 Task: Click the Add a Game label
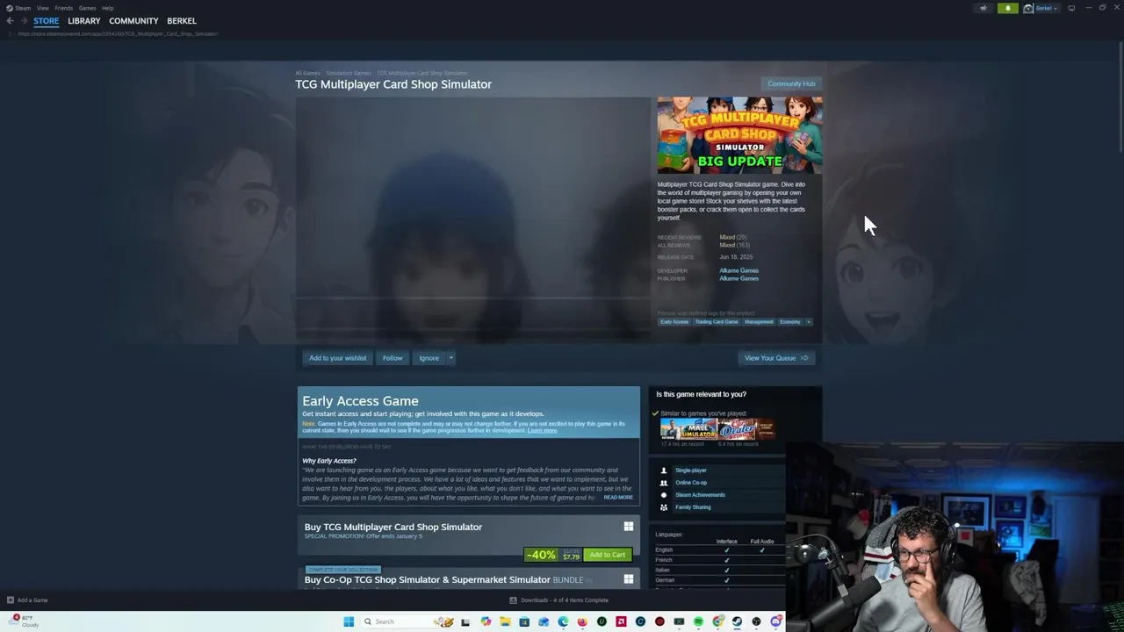[32, 600]
